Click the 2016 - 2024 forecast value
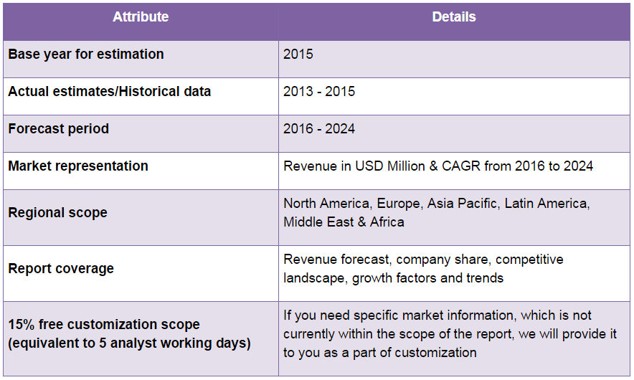The image size is (634, 380). [x=319, y=128]
